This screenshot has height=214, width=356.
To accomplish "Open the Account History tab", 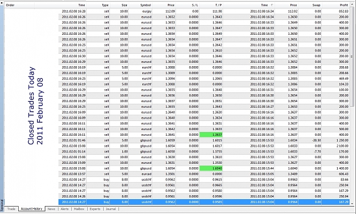I will pyautogui.click(x=31, y=209).
